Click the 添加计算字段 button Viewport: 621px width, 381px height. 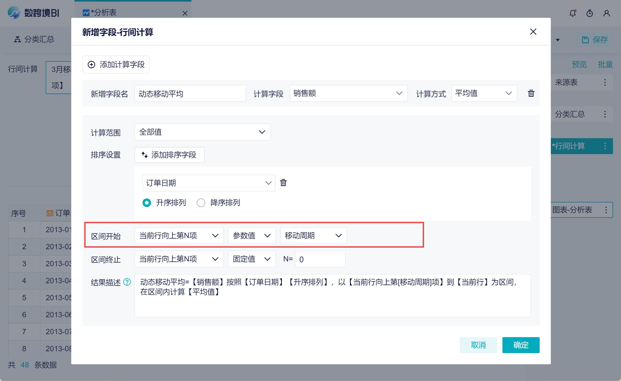click(x=116, y=65)
